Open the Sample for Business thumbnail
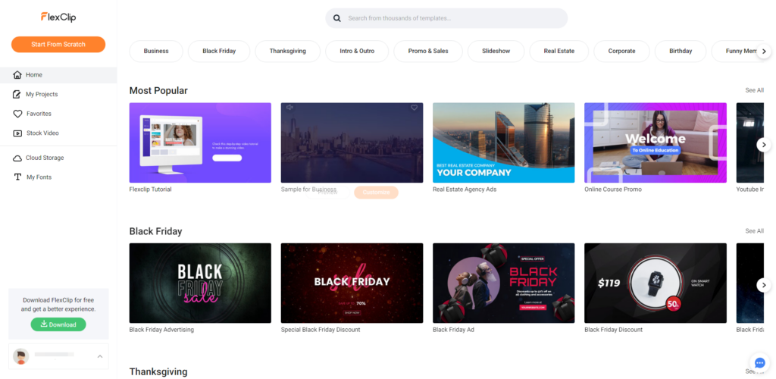 [x=352, y=143]
